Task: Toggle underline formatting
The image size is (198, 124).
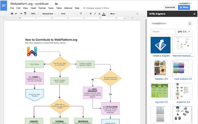Action: pyautogui.click(x=99, y=14)
